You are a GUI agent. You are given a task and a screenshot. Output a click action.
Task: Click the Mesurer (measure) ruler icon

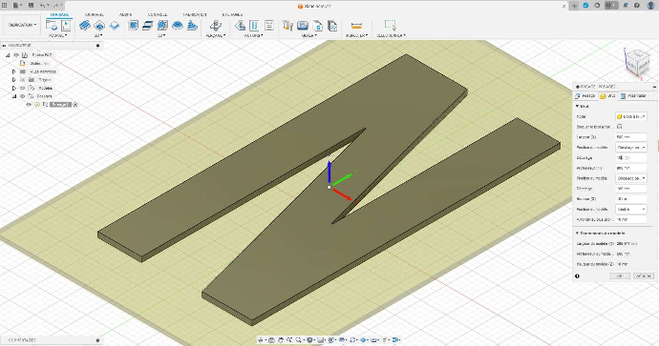point(356,26)
